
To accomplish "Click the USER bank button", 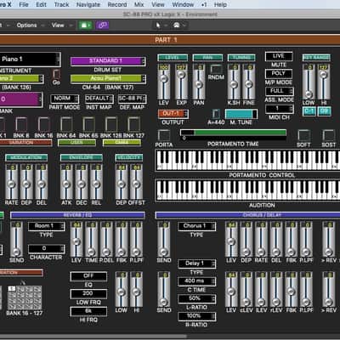I will (x=76, y=143).
